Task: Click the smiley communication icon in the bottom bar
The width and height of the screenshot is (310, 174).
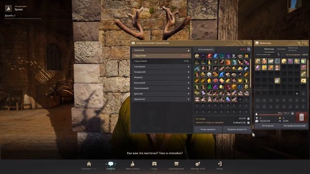Action: pos(198,164)
